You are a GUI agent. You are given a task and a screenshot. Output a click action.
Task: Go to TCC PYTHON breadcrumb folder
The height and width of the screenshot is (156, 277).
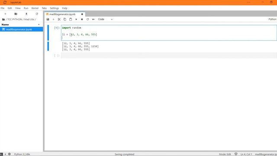(x=14, y=19)
